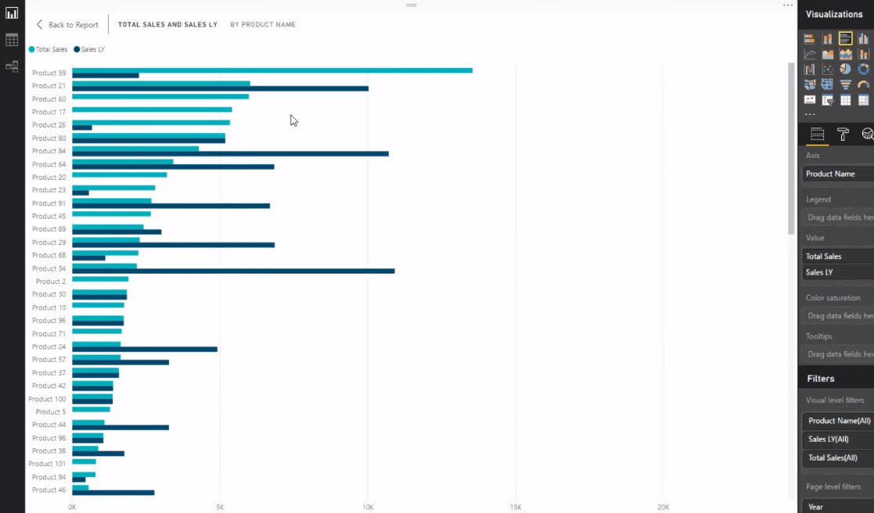The image size is (874, 513).
Task: Select the waterfall chart visual
Action: tap(809, 69)
